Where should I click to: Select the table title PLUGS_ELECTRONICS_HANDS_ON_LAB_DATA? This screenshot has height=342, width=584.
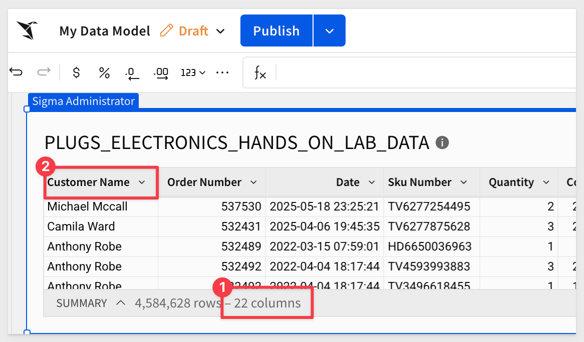pos(237,142)
